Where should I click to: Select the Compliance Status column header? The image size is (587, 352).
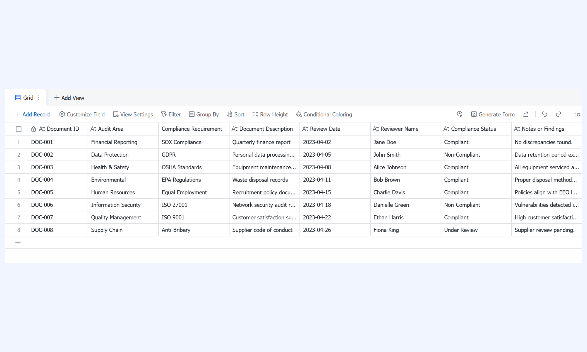(476, 129)
